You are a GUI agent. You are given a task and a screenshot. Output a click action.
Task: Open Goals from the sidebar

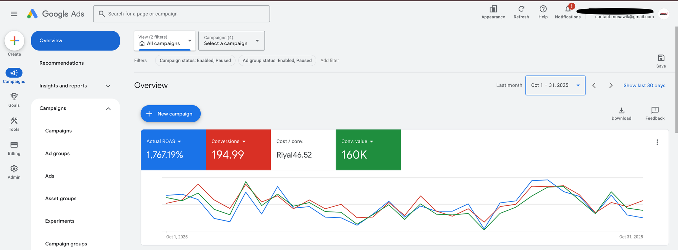pyautogui.click(x=14, y=97)
